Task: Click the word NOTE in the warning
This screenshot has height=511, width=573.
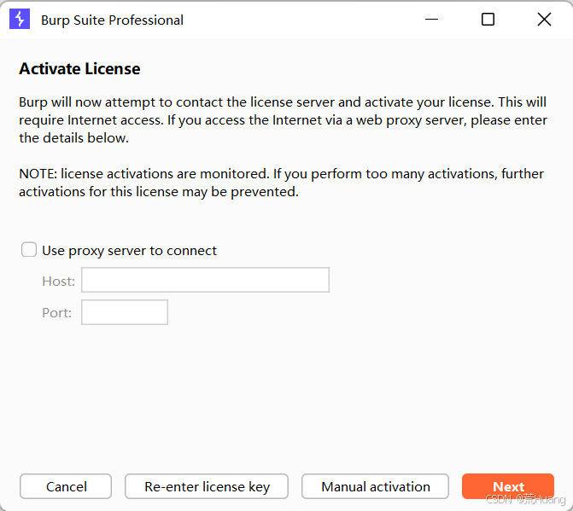Action: point(37,174)
